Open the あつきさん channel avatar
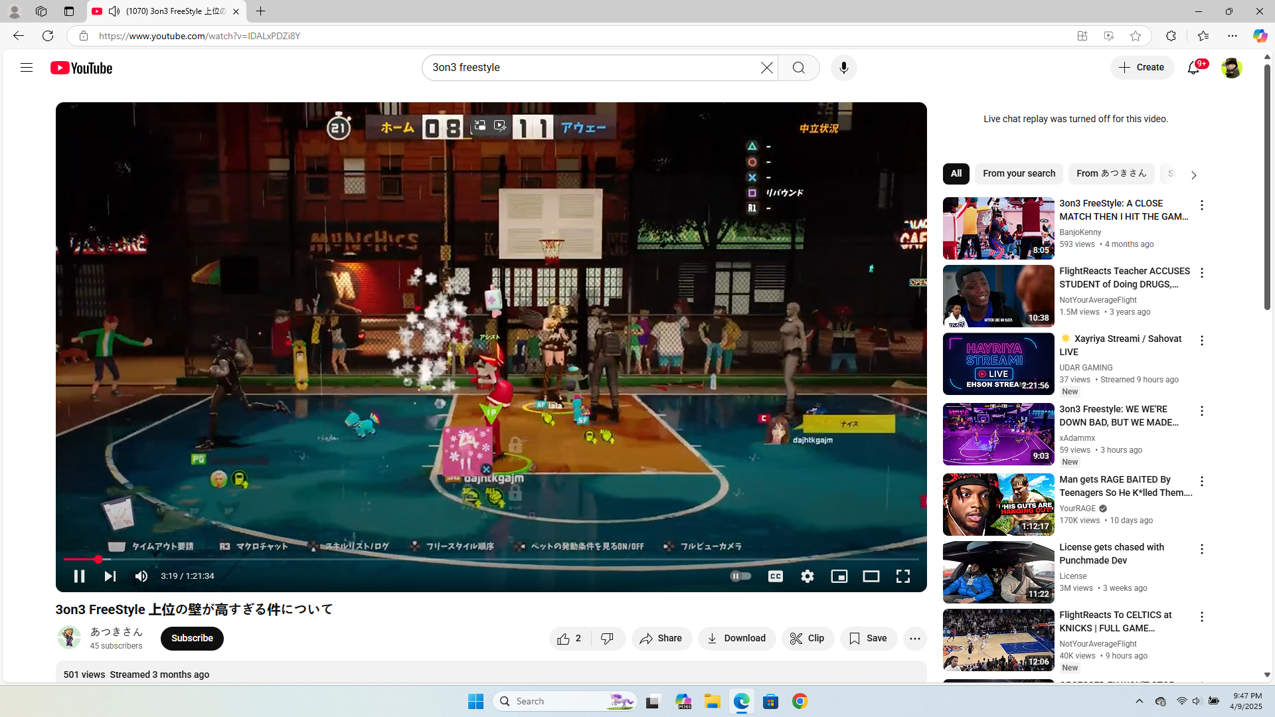 69,638
